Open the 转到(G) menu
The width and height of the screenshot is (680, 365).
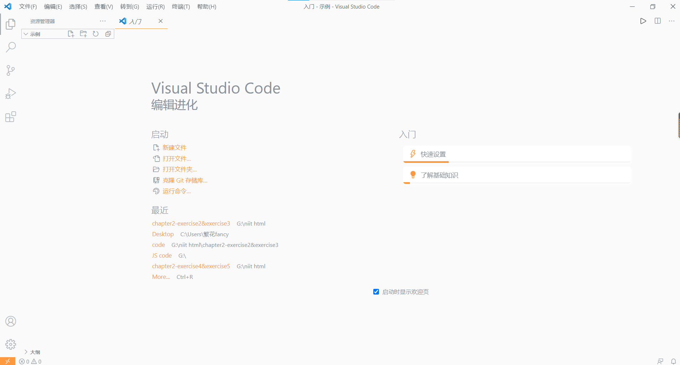click(130, 6)
